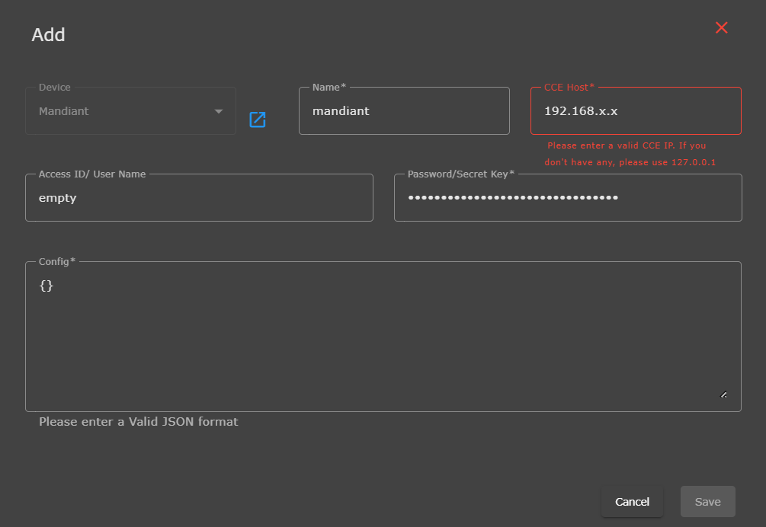766x527 pixels.
Task: Close the Add dialog with red X
Action: pyautogui.click(x=721, y=28)
